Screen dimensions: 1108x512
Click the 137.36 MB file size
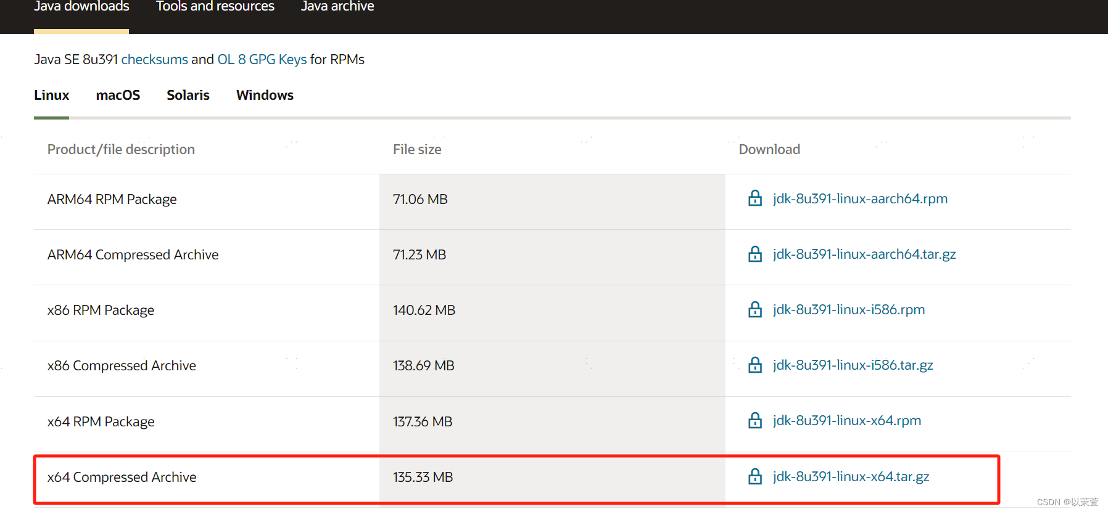(x=423, y=421)
